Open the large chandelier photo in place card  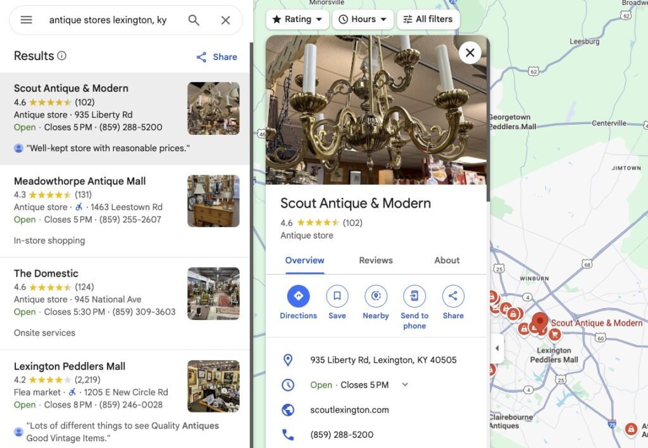click(376, 110)
